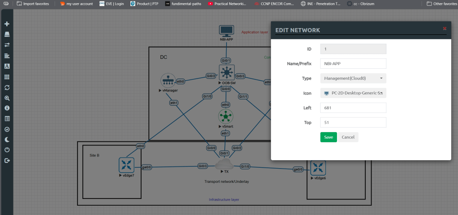Screen dimensions: 458x215
Task: Click the green Save button
Action: click(x=328, y=137)
